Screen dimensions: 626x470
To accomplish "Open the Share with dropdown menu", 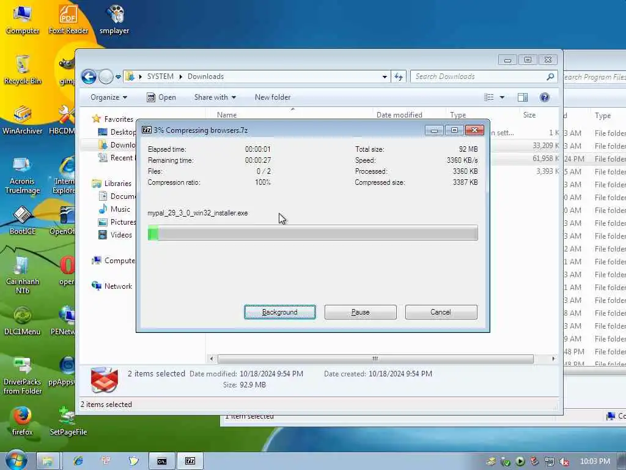I will point(215,97).
